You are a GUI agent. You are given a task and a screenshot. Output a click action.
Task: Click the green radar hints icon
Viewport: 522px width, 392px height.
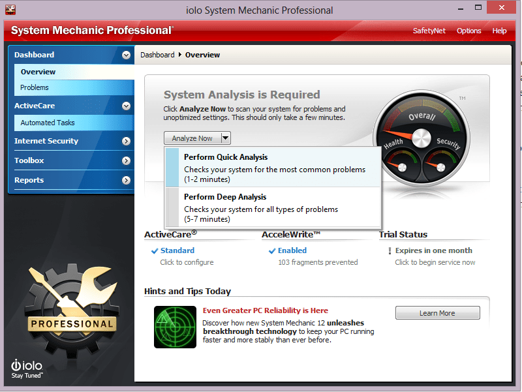(175, 327)
